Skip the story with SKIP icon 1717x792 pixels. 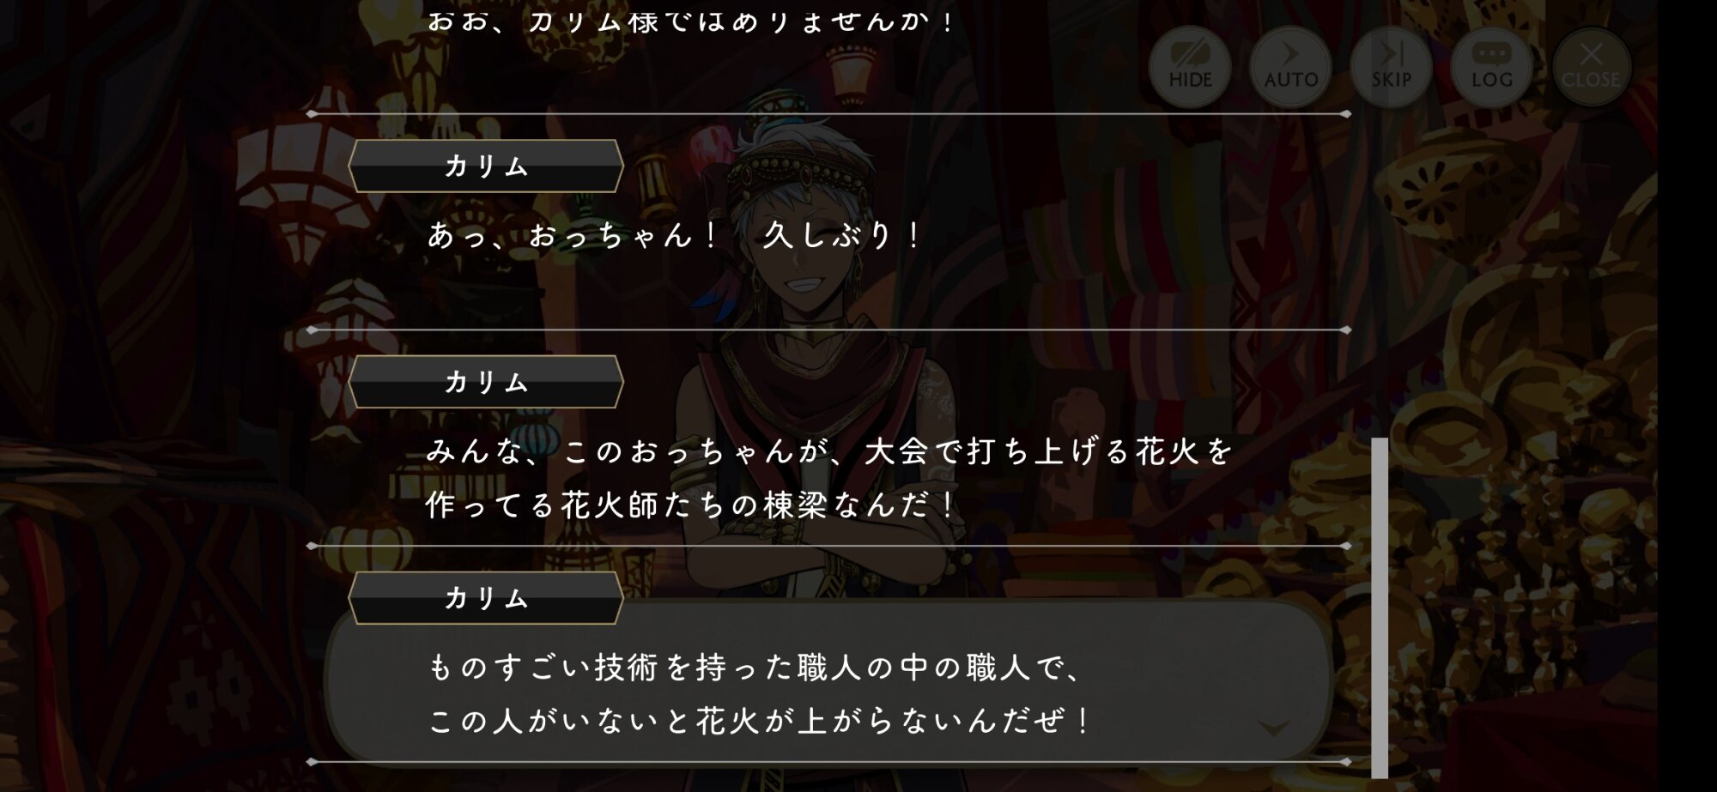coord(1391,66)
